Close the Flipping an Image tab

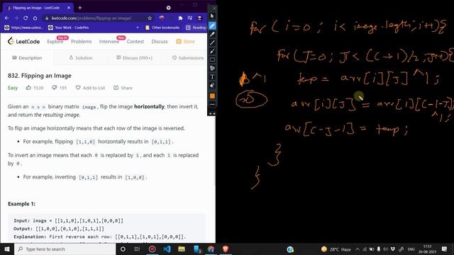tap(69, 8)
